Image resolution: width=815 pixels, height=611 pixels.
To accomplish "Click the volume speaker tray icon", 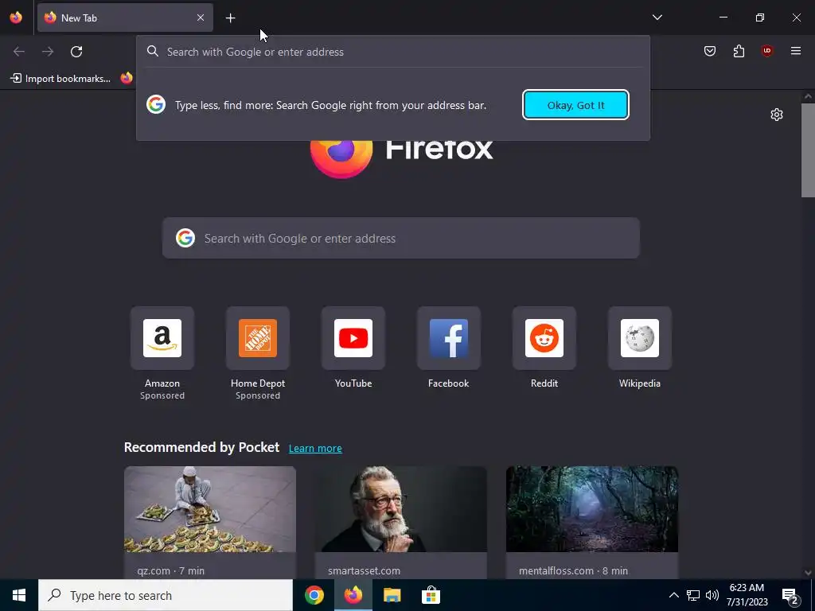I will pos(712,595).
